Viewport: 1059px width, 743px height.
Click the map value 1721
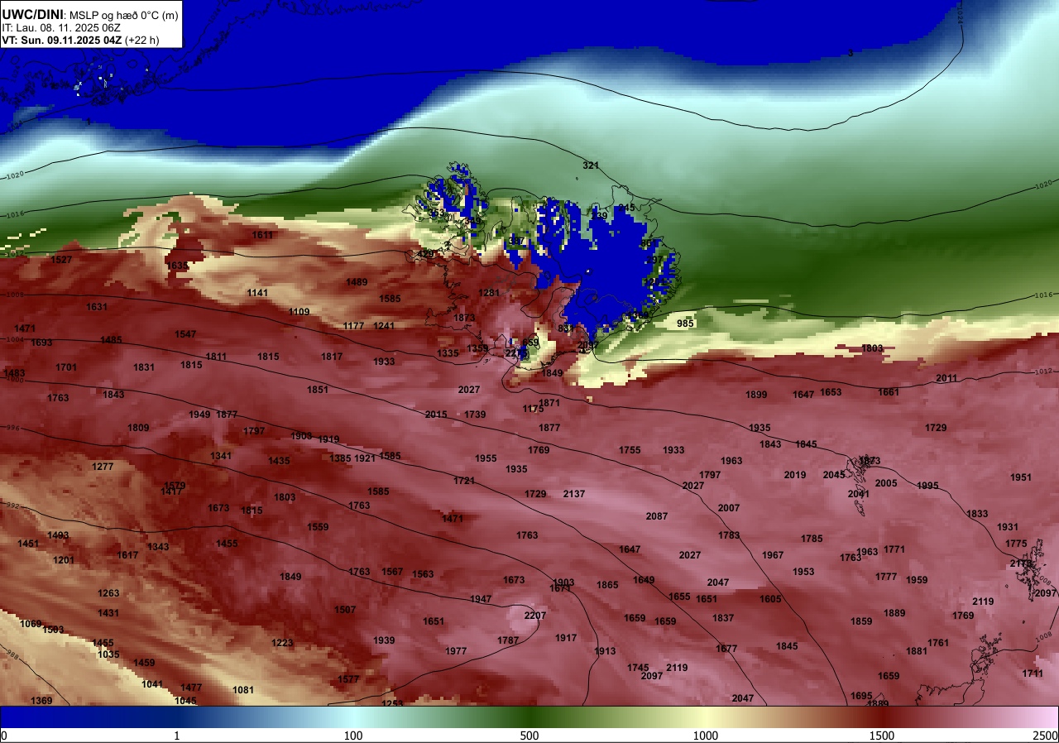coord(464,481)
